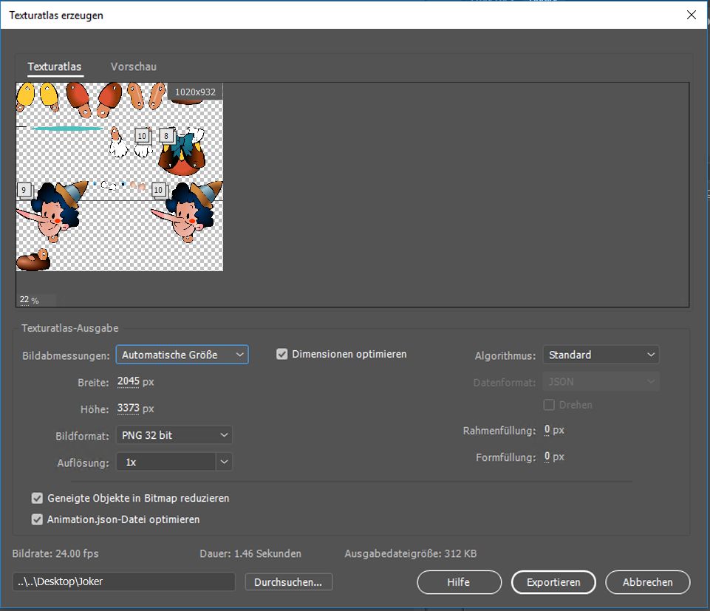This screenshot has width=710, height=611.
Task: Close the Texturatlas erzeugen dialog
Action: pyautogui.click(x=691, y=15)
